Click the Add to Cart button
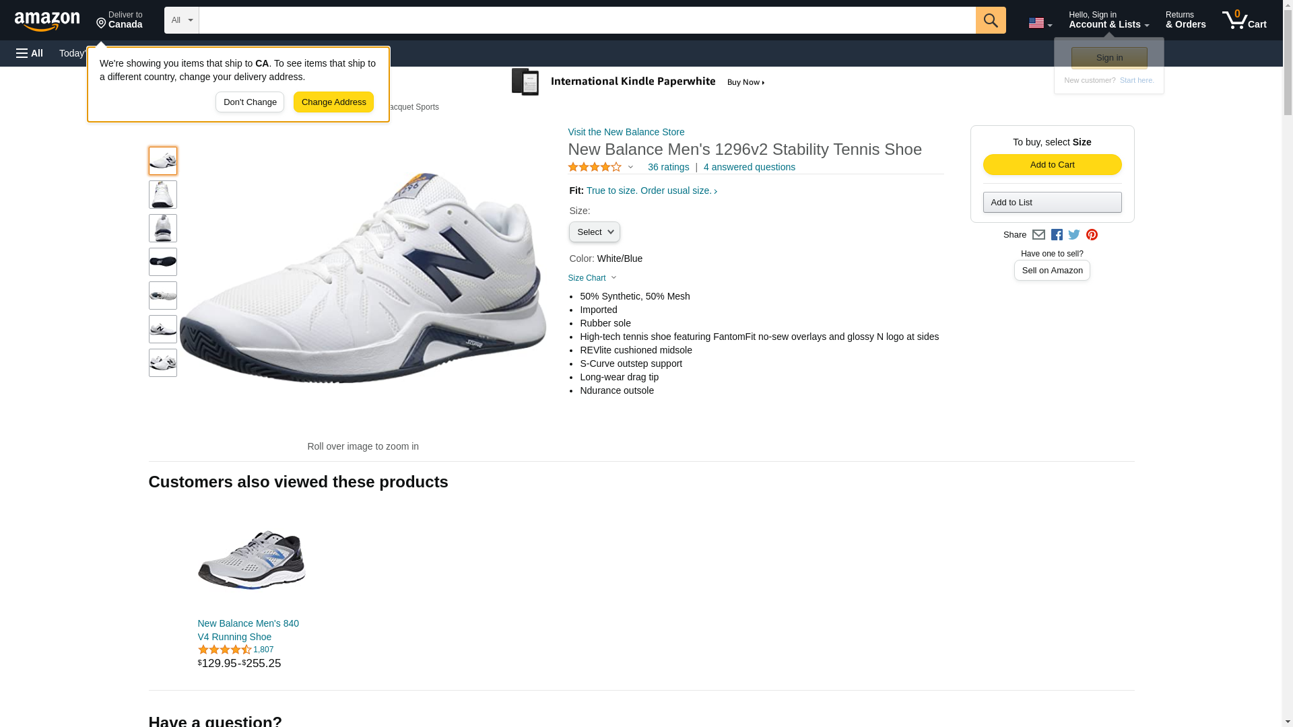The height and width of the screenshot is (727, 1293). tap(1052, 165)
